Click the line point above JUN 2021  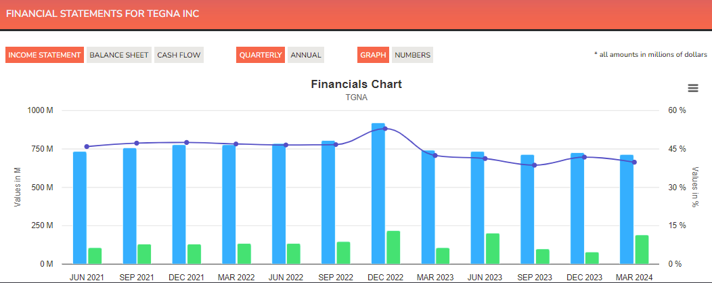click(87, 146)
